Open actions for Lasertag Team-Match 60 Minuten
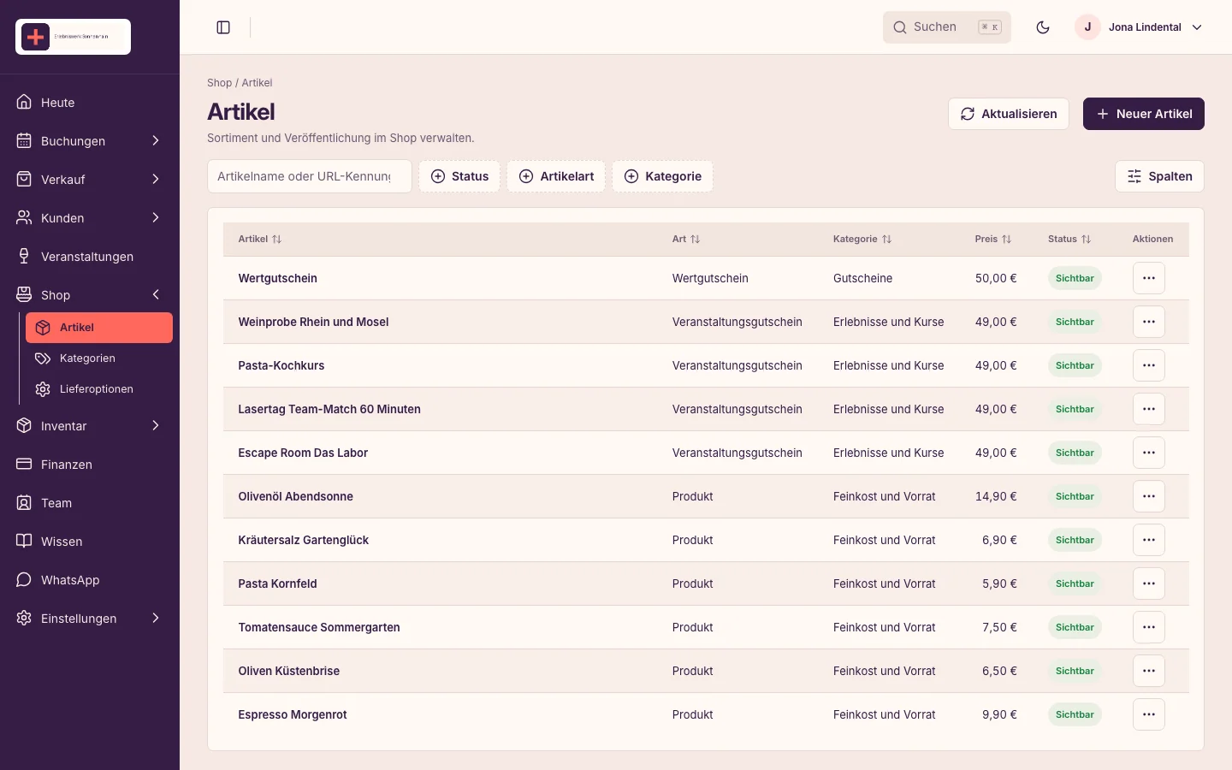Image resolution: width=1232 pixels, height=770 pixels. coord(1149,409)
